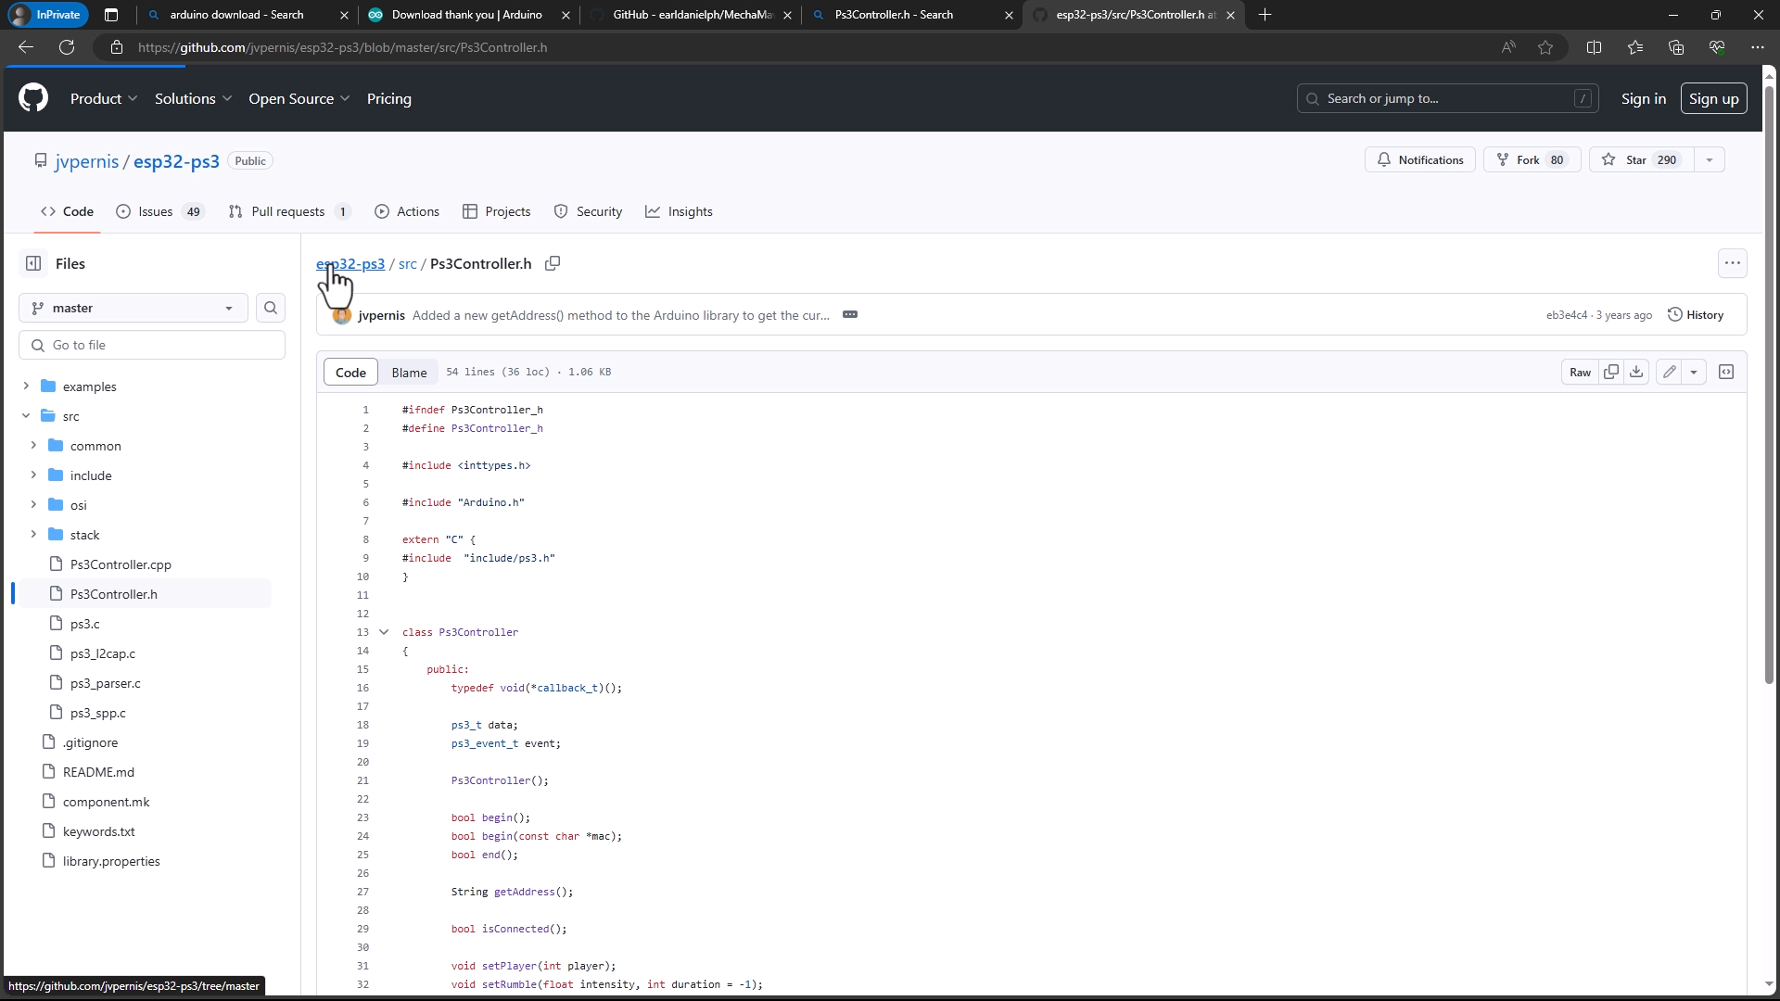Open the Star options dropdown arrow
The width and height of the screenshot is (1780, 1001).
(1710, 160)
